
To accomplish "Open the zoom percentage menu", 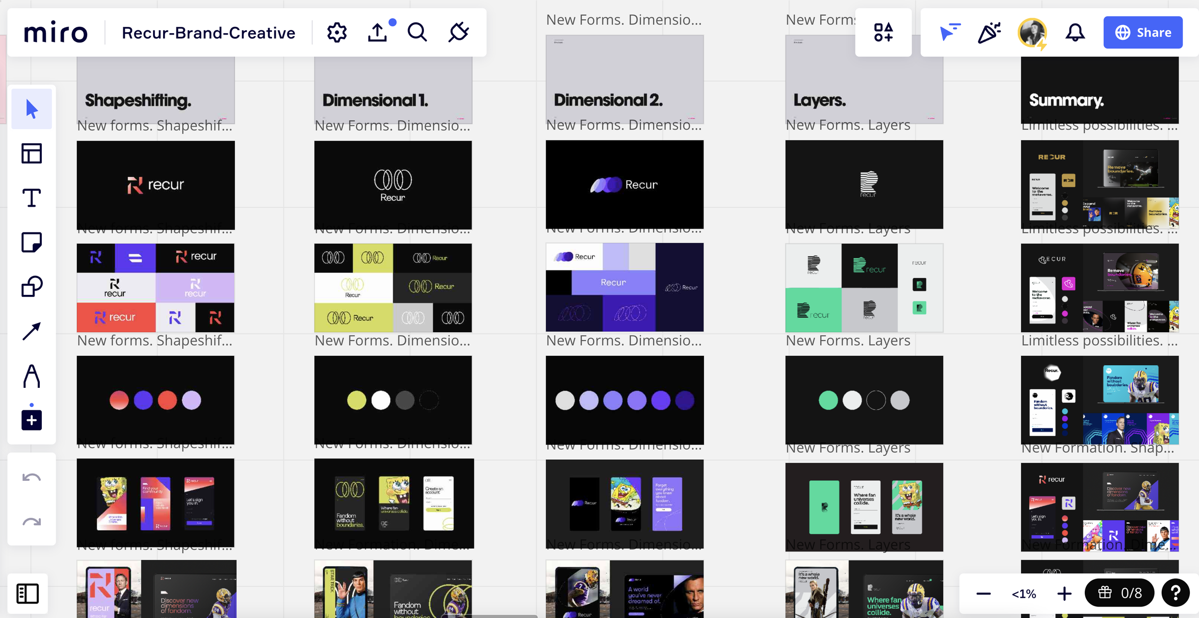I will (1024, 594).
